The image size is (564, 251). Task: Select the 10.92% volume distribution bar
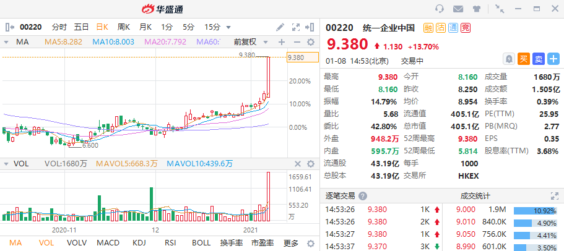[x=536, y=211]
